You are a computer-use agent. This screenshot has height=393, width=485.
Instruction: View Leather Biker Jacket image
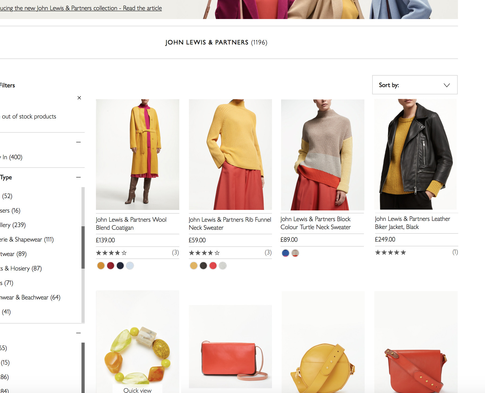pos(416,154)
